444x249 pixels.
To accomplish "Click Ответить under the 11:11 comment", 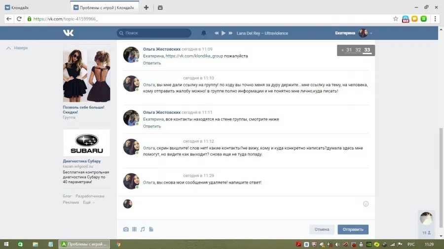I will tap(152, 126).
